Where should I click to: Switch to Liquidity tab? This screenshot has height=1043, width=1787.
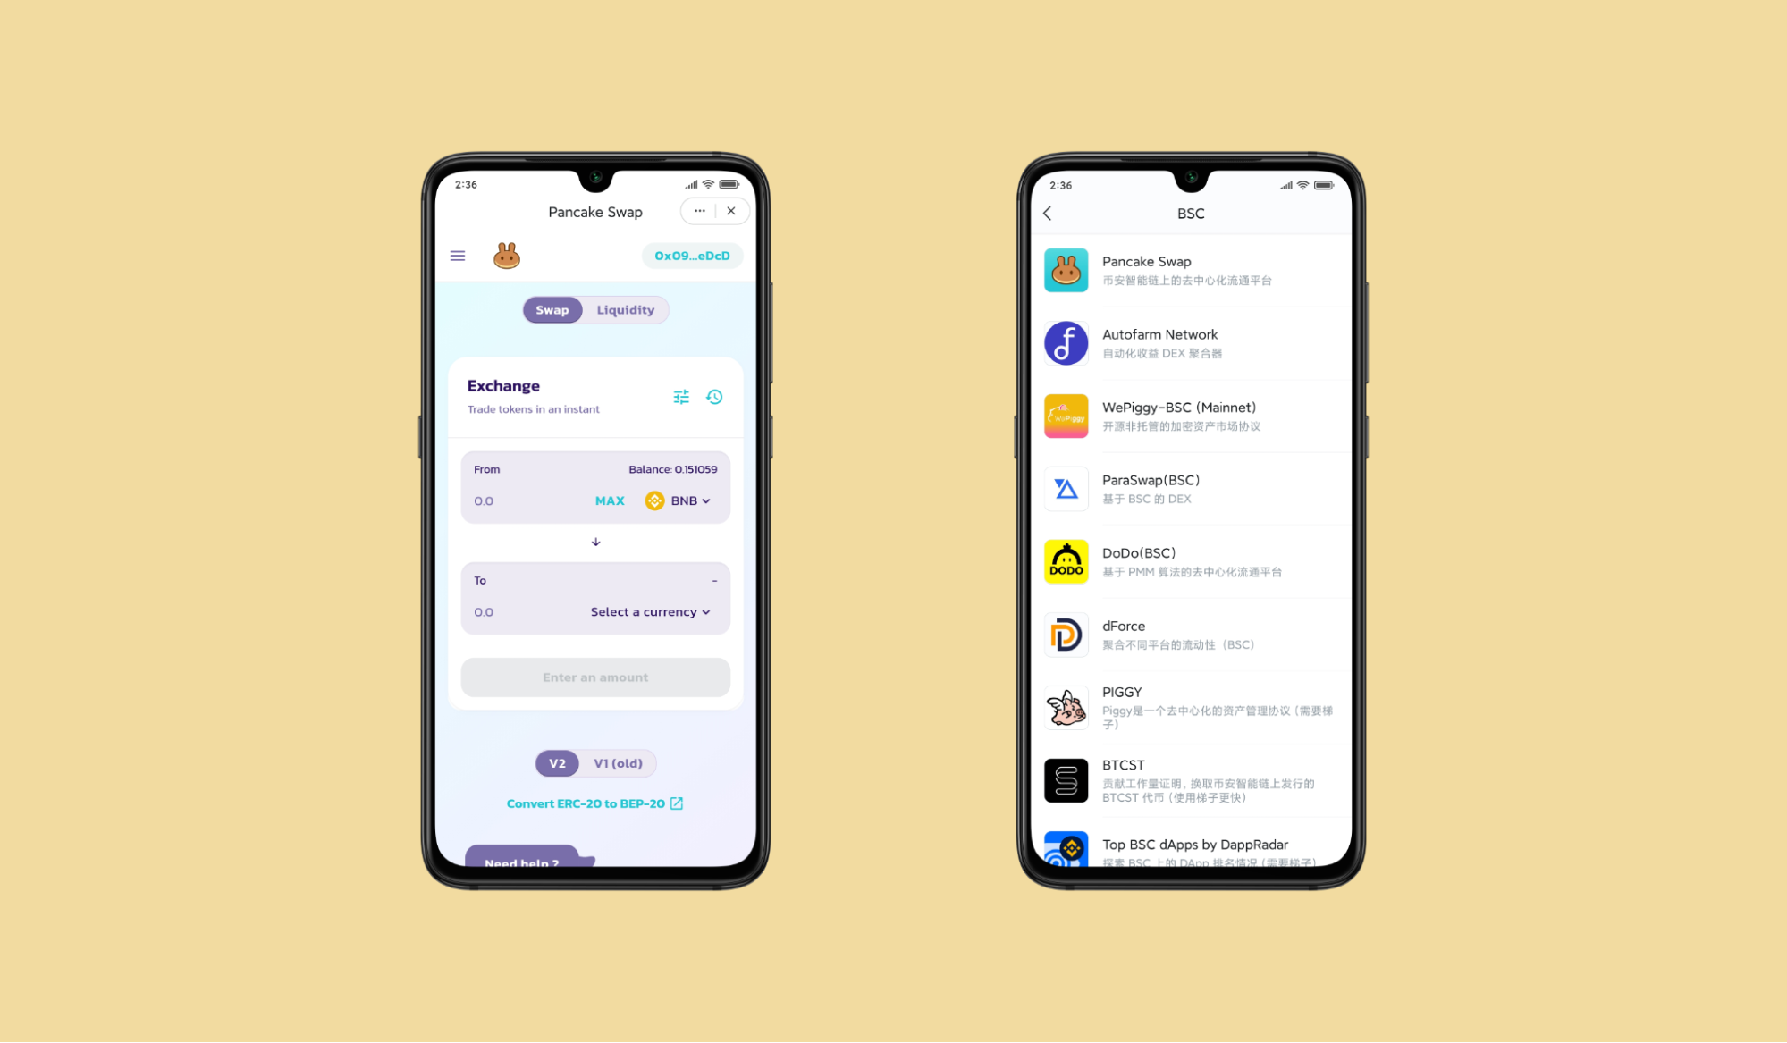(625, 309)
